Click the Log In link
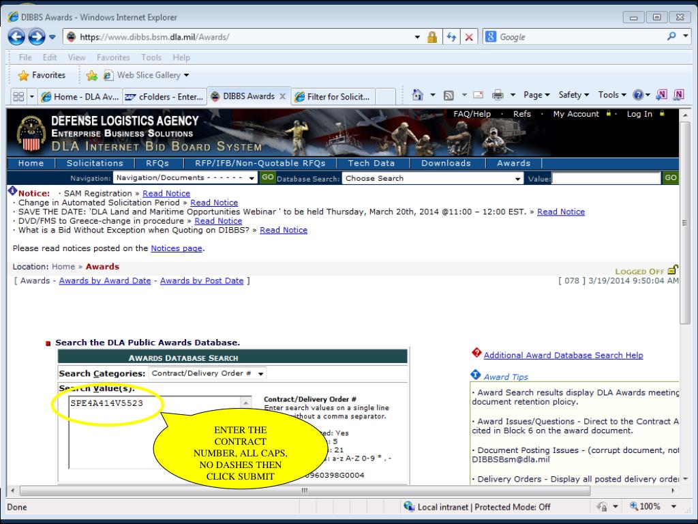 [639, 114]
